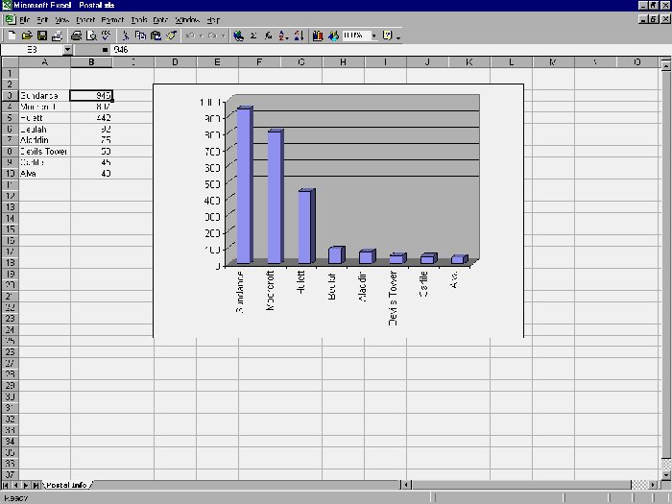The image size is (672, 504).
Task: Click the Open file icon
Action: [26, 36]
